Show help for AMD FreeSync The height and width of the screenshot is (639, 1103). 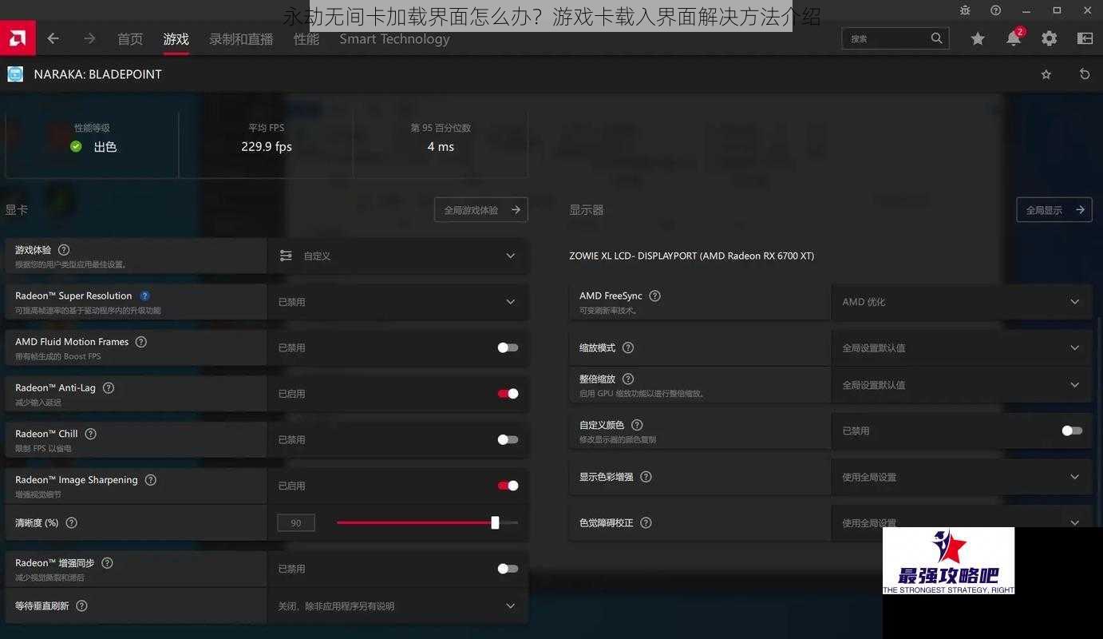point(655,296)
